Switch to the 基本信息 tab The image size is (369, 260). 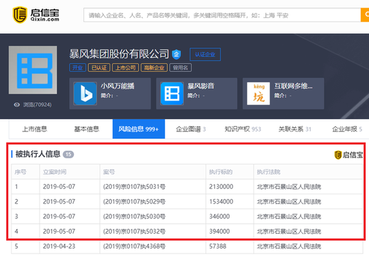(87, 129)
